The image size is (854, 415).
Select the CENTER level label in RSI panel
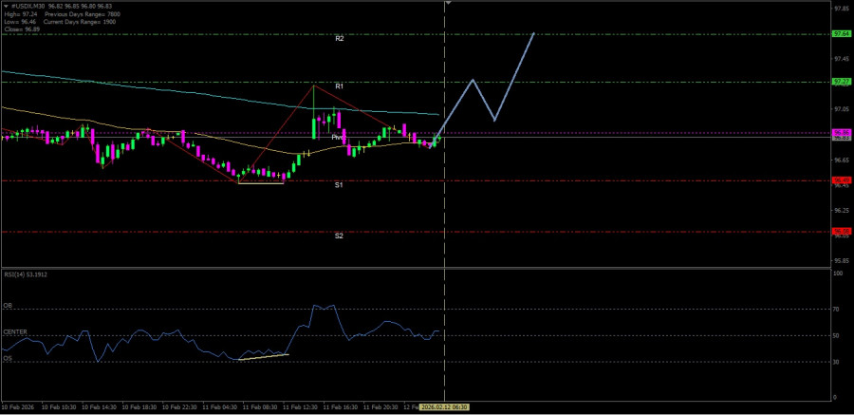coord(15,331)
